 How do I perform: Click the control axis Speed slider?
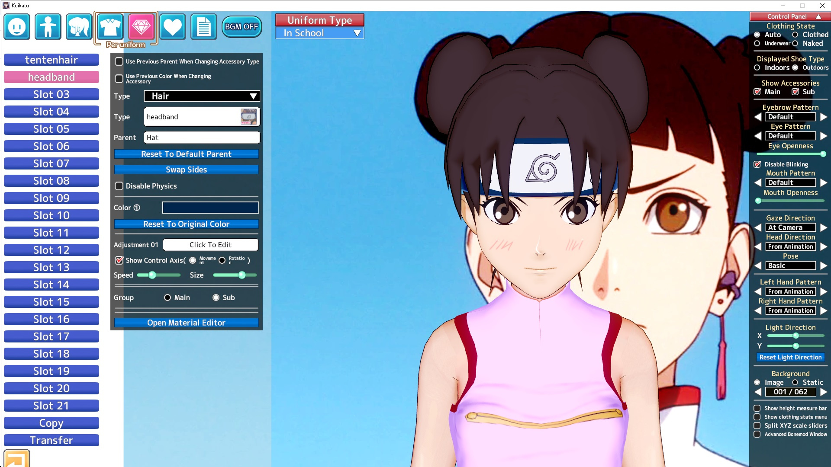[x=158, y=275]
